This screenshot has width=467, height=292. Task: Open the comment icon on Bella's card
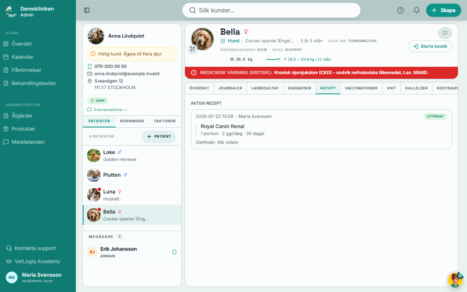click(445, 33)
